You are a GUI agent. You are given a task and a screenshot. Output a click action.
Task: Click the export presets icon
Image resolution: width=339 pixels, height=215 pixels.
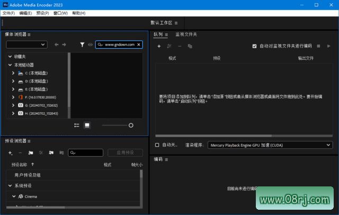click(x=61, y=153)
